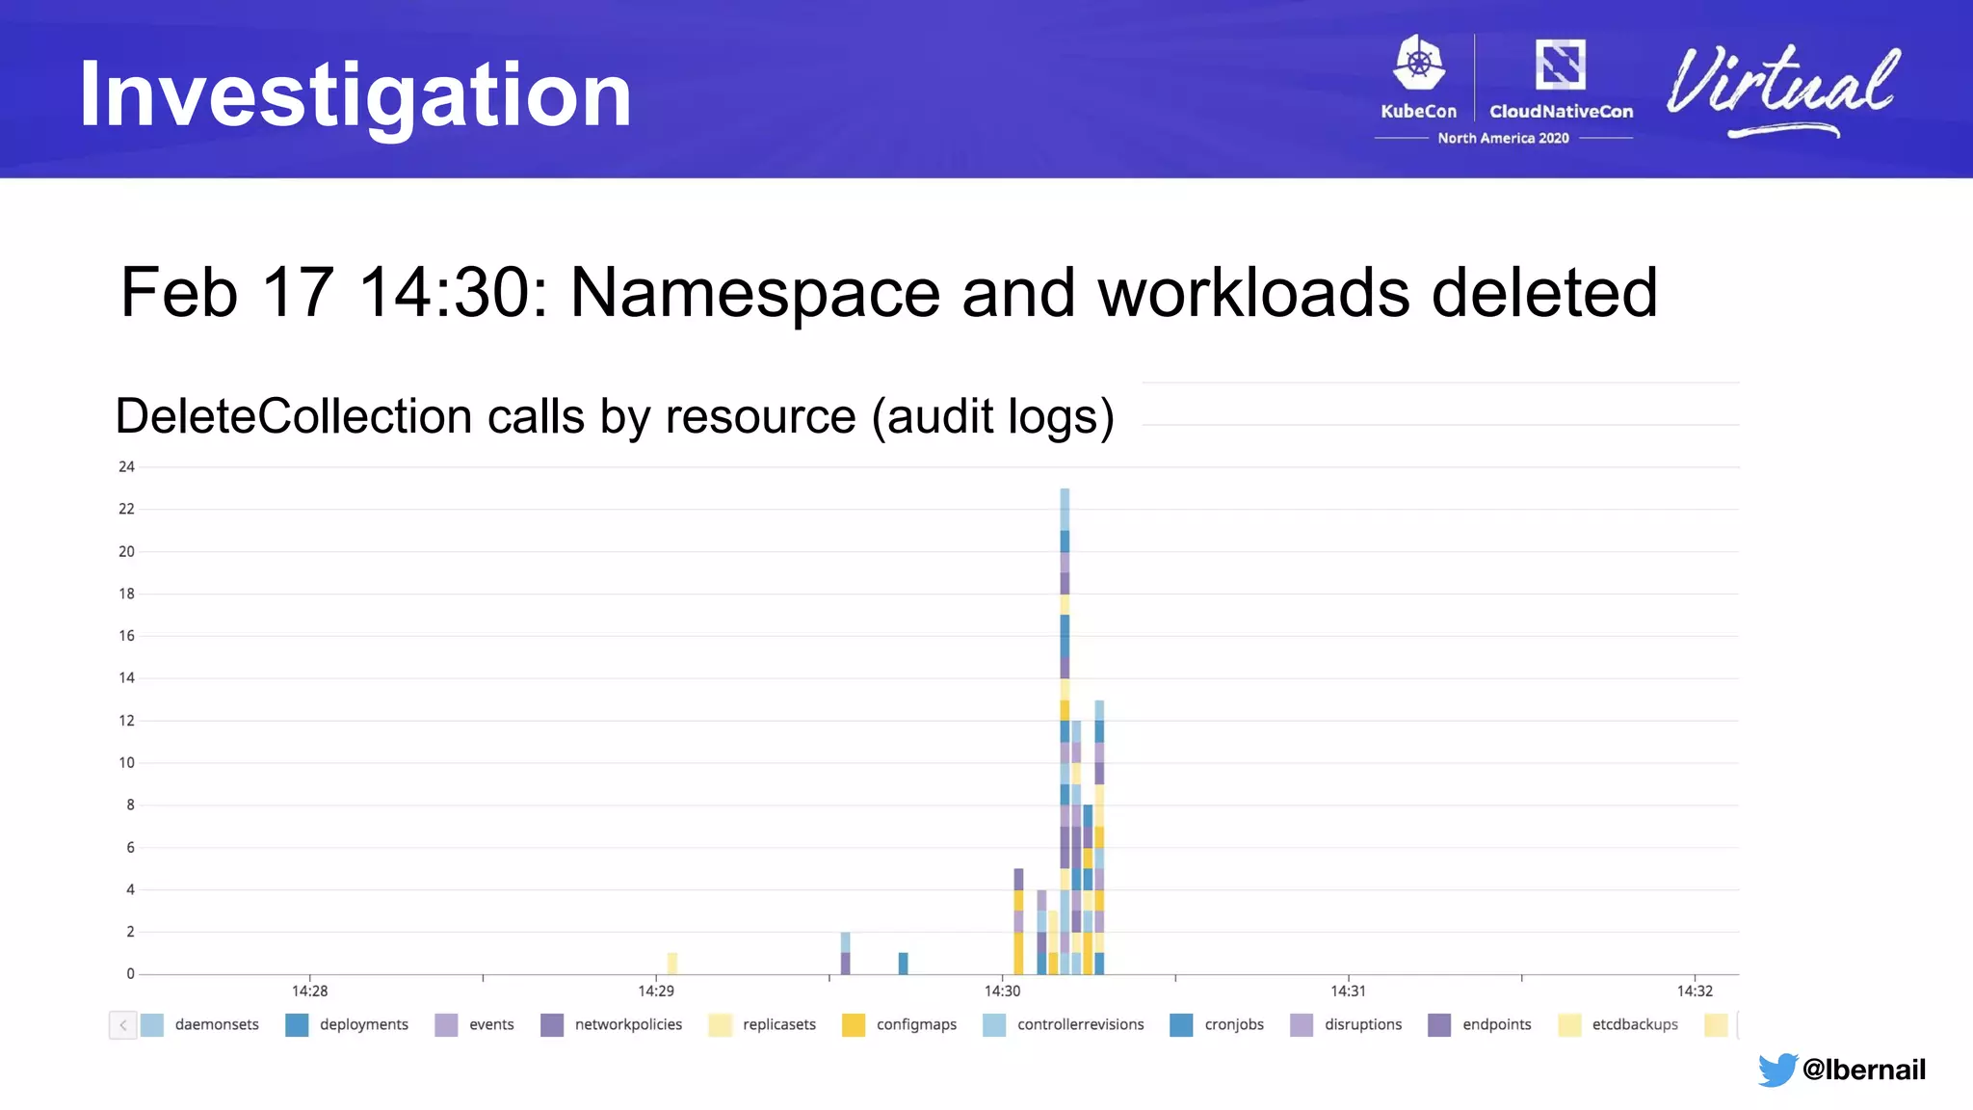Click the tallest bar reaching 23

(x=1065, y=731)
